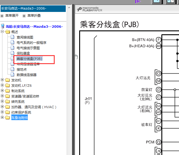
Task: Click the icon beside 菜单折叠
Action: (x=24, y=16)
